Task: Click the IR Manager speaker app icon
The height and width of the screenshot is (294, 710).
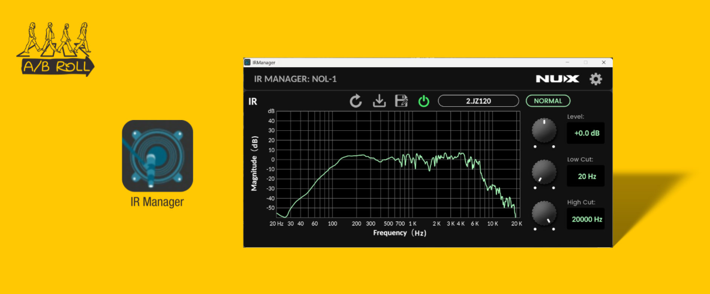Action: pos(157,155)
